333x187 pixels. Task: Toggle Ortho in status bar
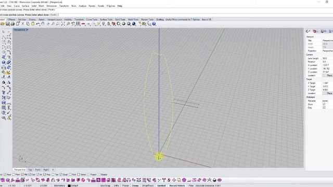click(x=117, y=185)
